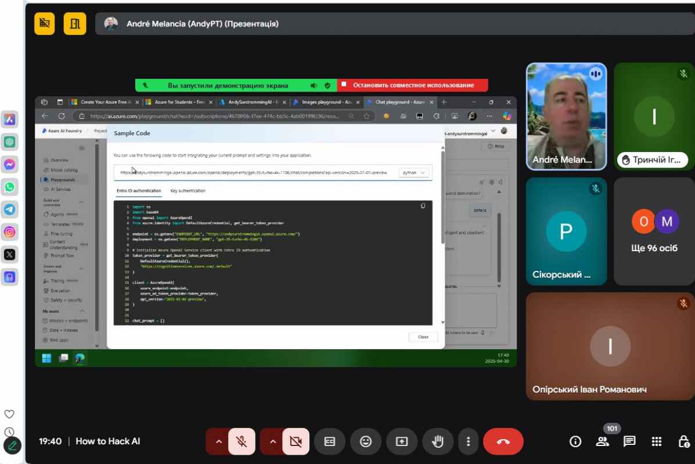Turn on the camera in Meet toolbar

pos(296,441)
